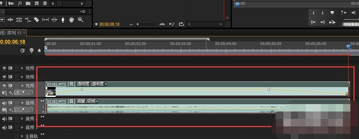Expand the top collapsed 视频 track
The height and width of the screenshot is (139, 359).
click(22, 68)
